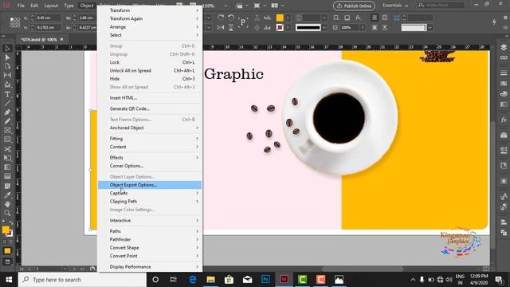This screenshot has height=287, width=510.
Task: Select the Gap tool
Action: [7, 75]
